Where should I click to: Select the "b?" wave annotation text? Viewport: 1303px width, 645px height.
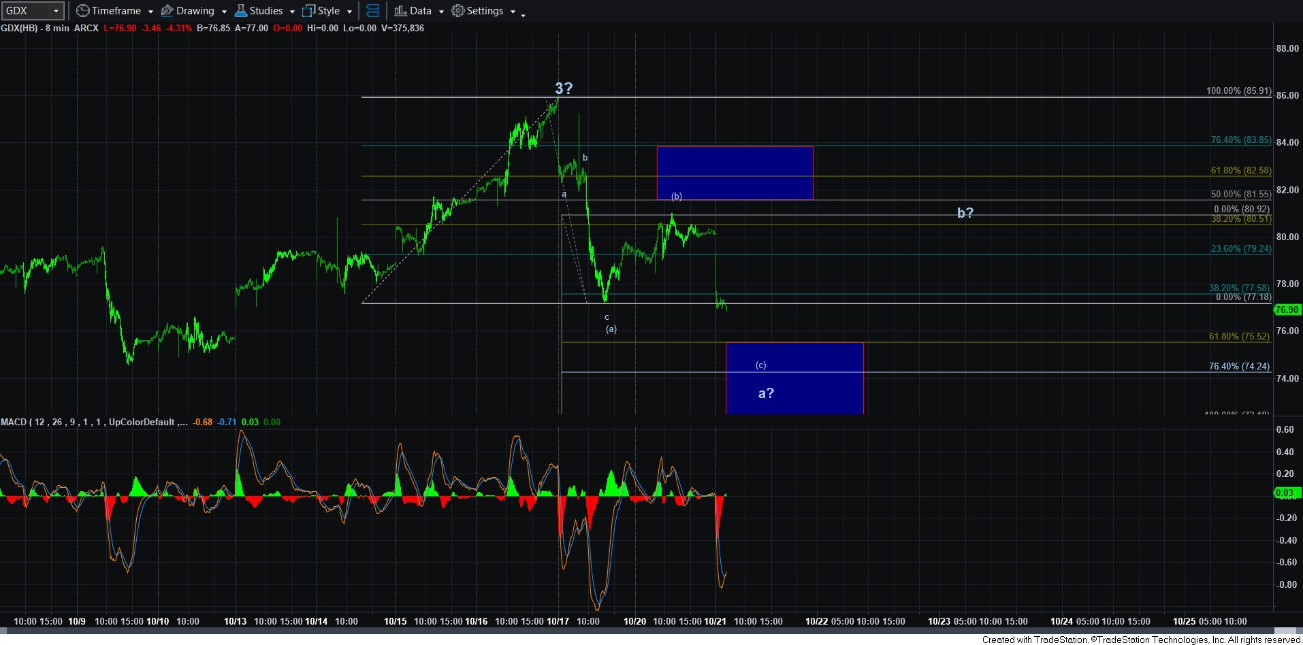point(965,213)
